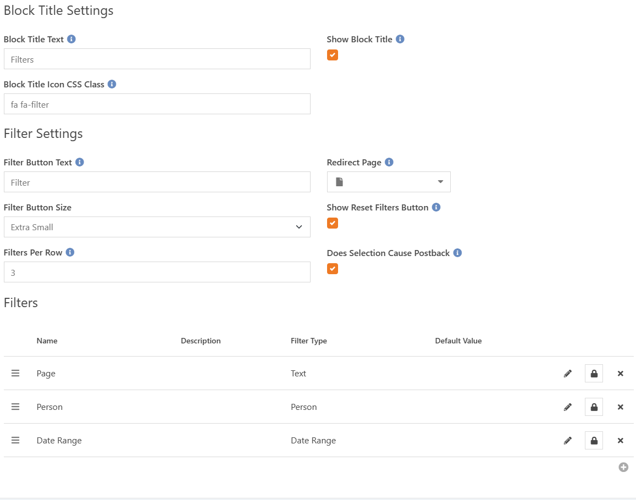Click Filter Type column header
Viewport: 636px width, 500px height.
(x=309, y=341)
